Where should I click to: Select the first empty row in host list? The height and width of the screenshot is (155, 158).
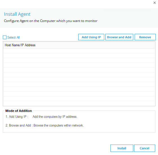pos(79,51)
